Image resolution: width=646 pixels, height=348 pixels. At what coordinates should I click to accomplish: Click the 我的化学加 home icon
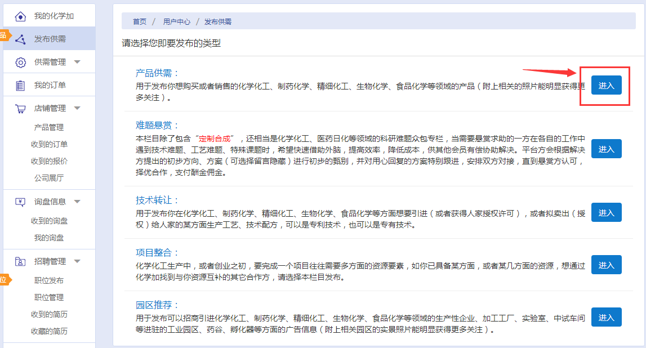pyautogui.click(x=20, y=16)
